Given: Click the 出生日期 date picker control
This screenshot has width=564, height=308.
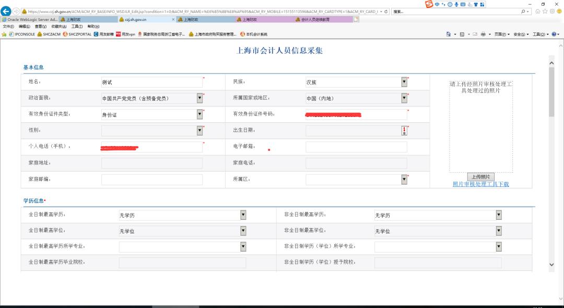Looking at the screenshot, I should (x=404, y=131).
